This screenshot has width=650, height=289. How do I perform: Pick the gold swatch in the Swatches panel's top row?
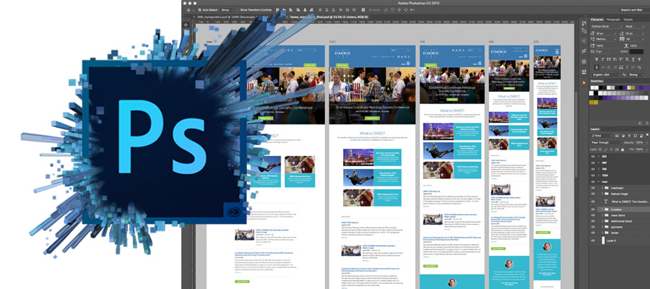pos(633,87)
